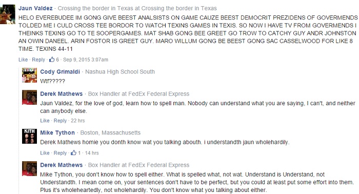Open the Jaun Valdez profile name link

coord(35,8)
